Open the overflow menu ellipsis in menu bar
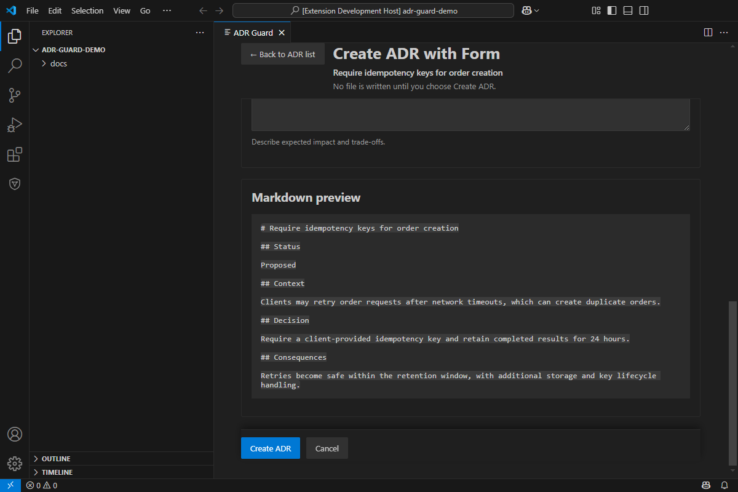 [x=167, y=10]
